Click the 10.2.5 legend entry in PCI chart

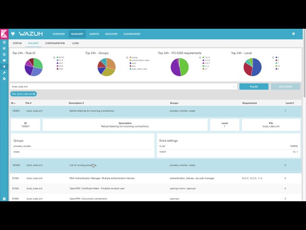click(x=206, y=57)
